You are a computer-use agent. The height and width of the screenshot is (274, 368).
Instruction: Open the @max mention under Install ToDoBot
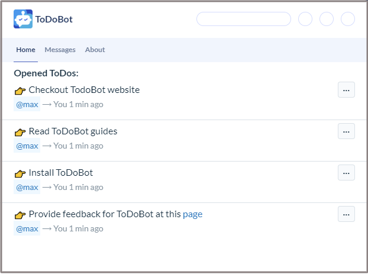tap(27, 188)
